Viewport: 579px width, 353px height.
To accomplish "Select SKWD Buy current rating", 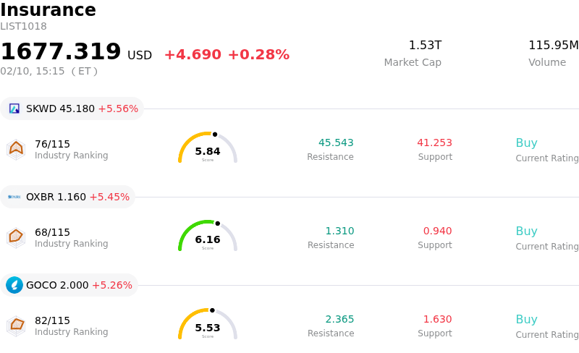I will click(526, 143).
